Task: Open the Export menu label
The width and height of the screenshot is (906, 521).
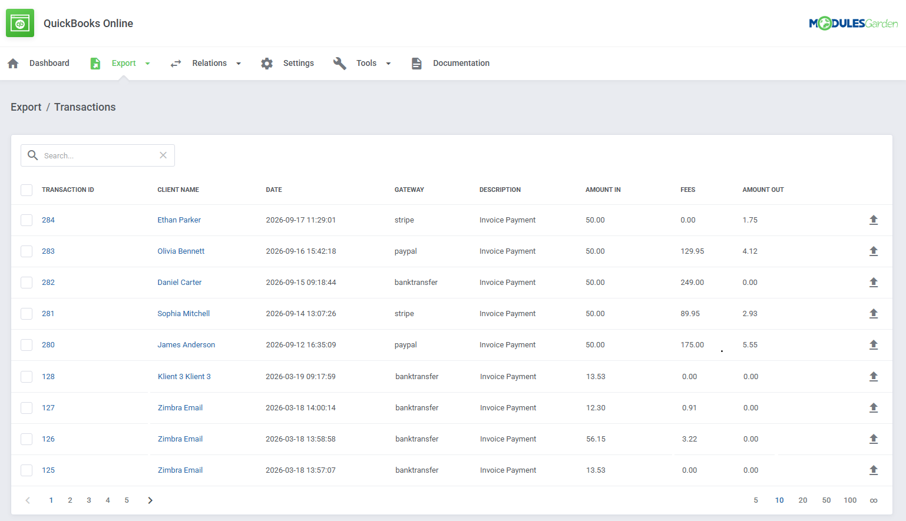Action: click(x=124, y=63)
